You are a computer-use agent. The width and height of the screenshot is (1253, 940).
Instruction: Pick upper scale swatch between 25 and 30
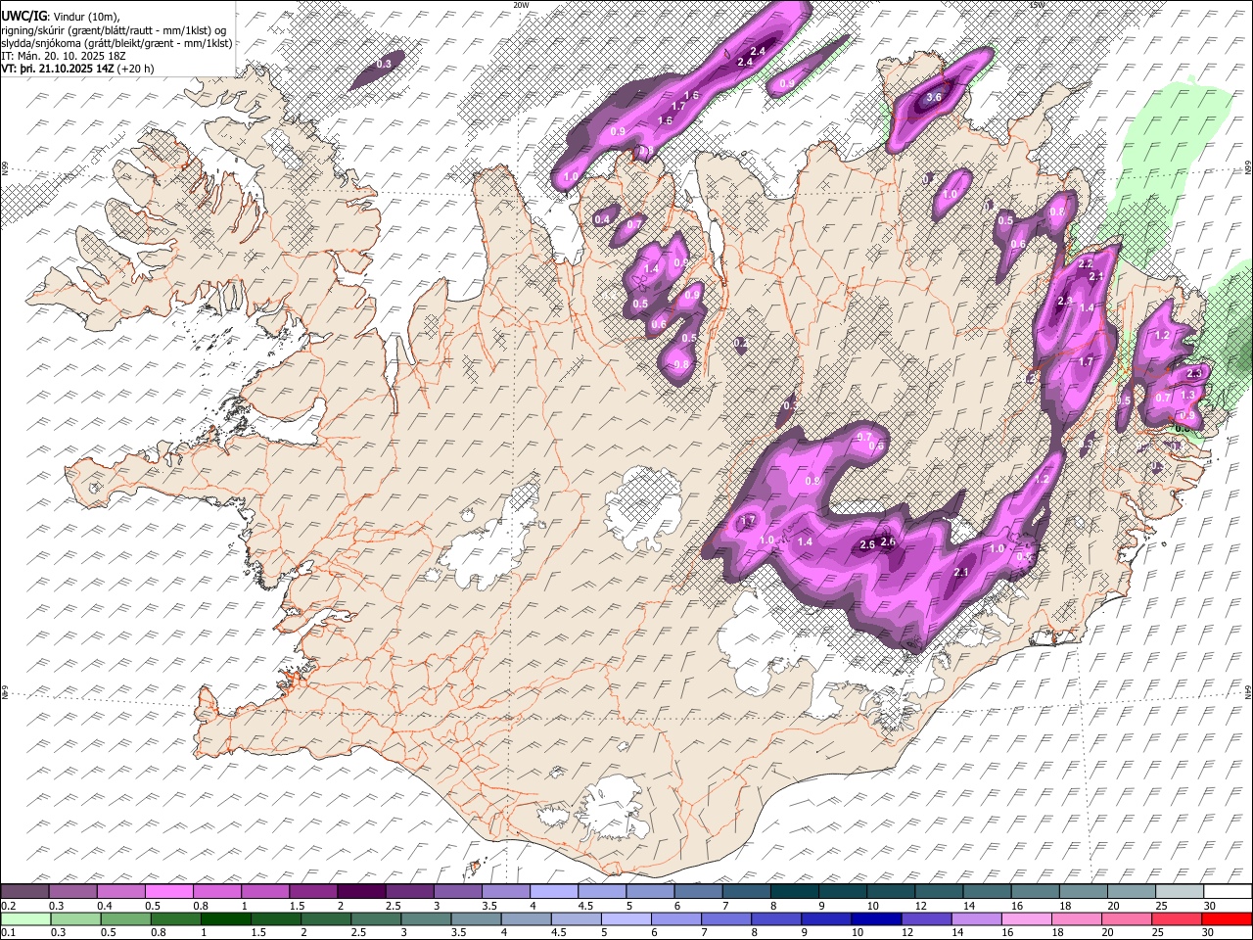pos(1179,891)
